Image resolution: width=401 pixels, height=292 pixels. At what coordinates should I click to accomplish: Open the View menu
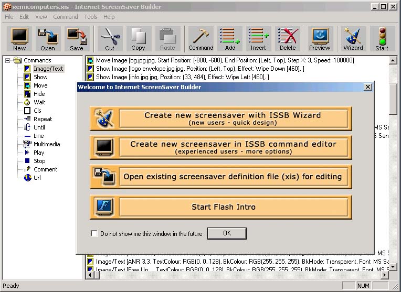[41, 17]
